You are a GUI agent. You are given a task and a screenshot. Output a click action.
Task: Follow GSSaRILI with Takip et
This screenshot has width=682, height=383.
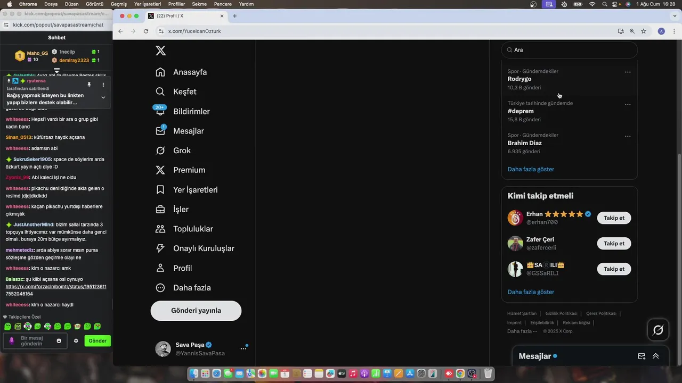[614, 269]
